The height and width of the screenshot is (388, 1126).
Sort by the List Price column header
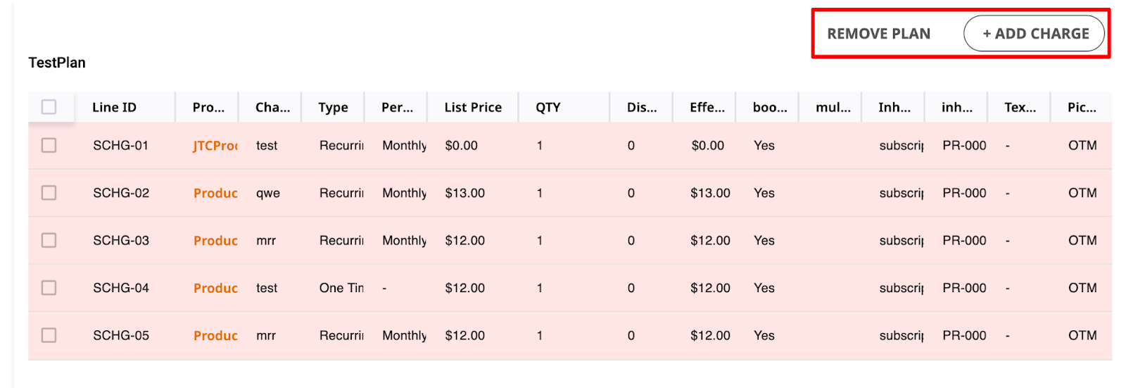[473, 107]
